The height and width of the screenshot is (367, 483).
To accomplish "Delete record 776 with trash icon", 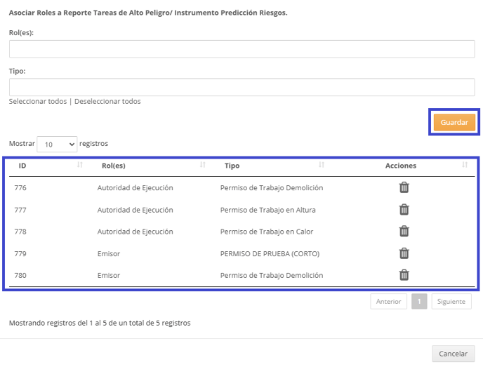I will 404,187.
